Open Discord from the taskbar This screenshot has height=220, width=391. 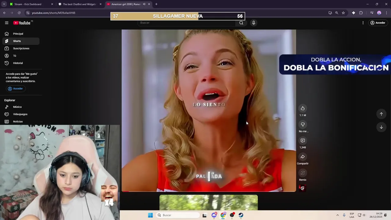(x=214, y=215)
